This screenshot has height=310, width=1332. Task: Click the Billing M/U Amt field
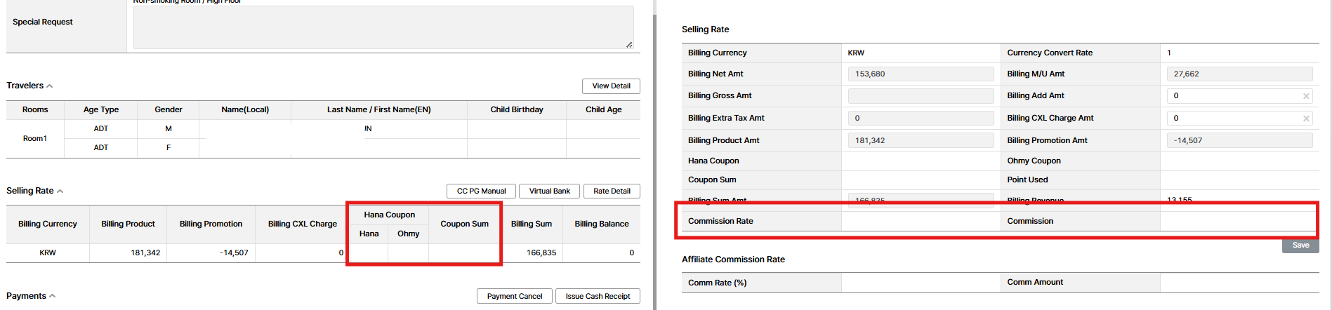[1239, 74]
